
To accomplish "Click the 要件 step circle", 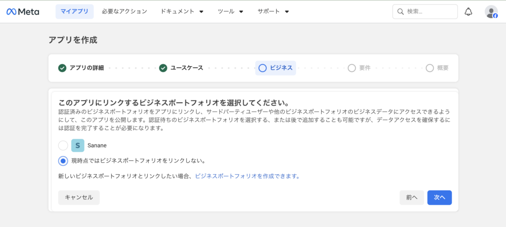I will (352, 68).
